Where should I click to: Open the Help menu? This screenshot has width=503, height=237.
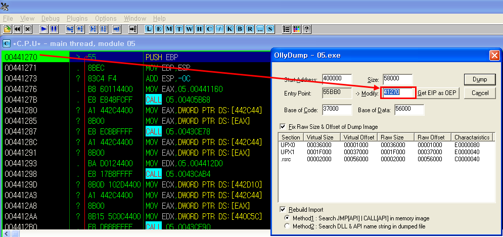[x=159, y=18]
